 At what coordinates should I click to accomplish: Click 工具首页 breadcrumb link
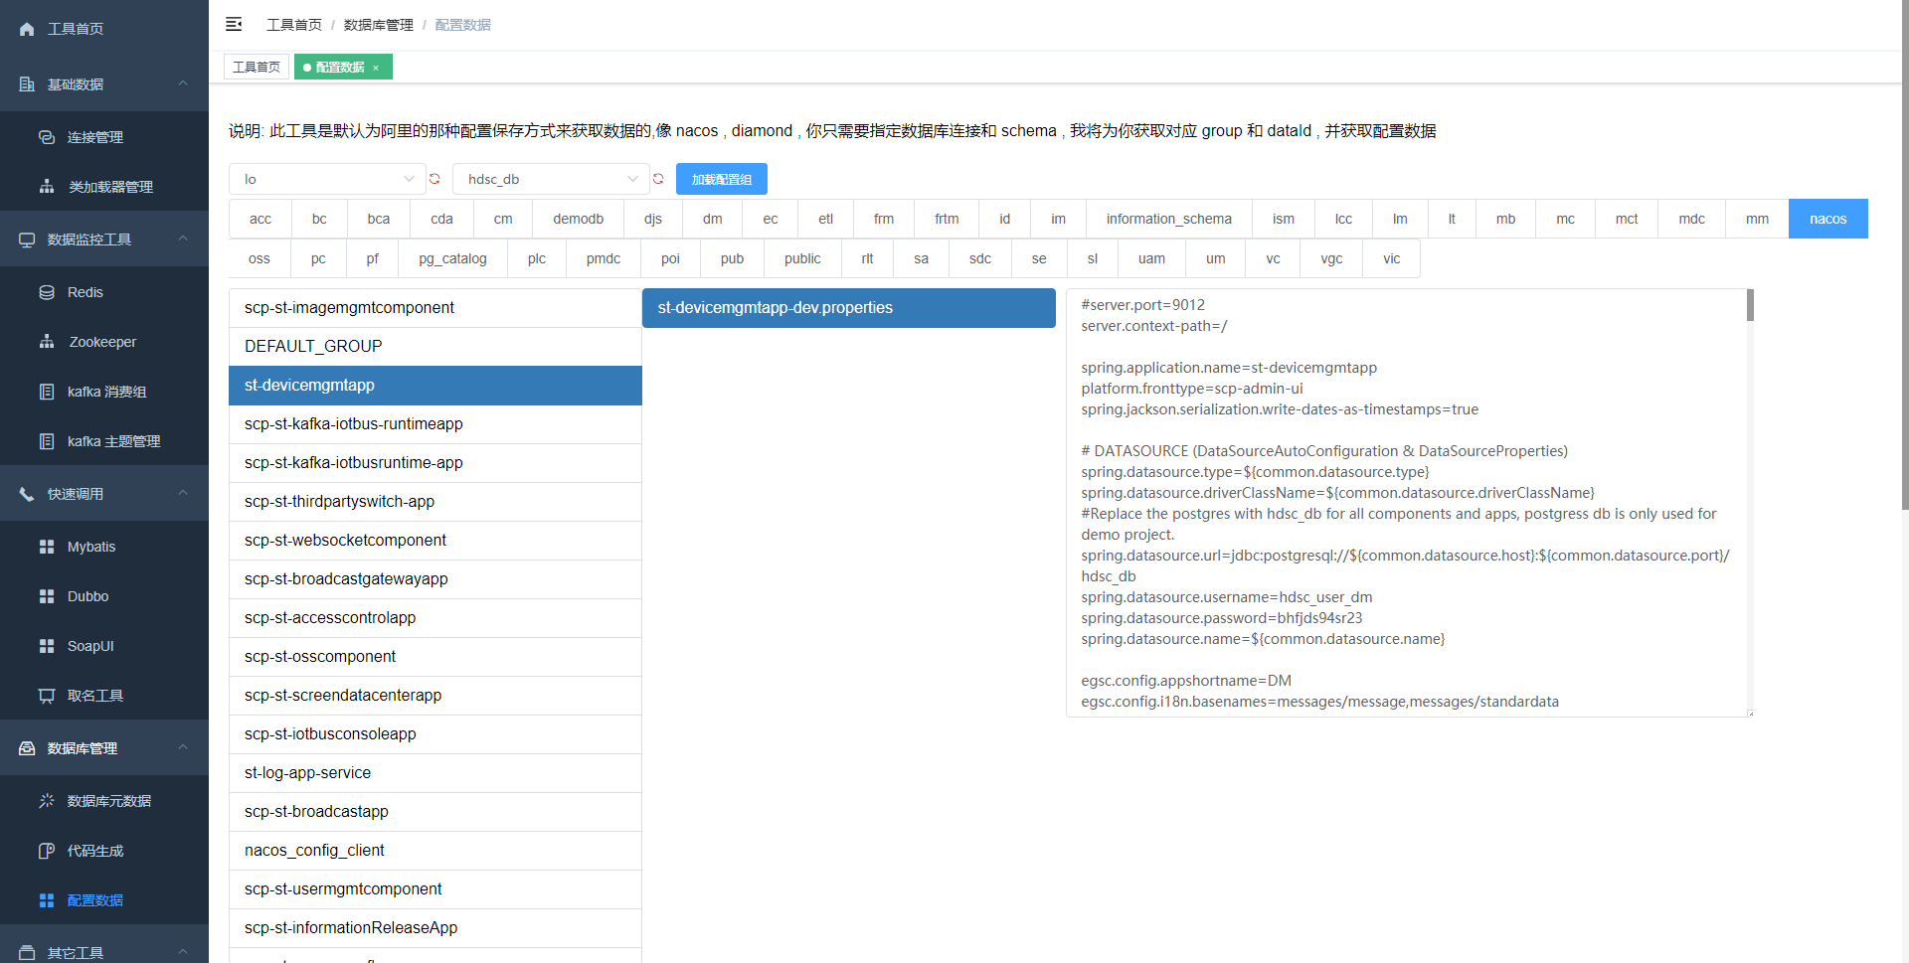tap(294, 25)
